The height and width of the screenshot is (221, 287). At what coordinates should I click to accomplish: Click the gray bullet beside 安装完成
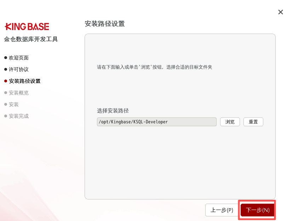click(6, 116)
